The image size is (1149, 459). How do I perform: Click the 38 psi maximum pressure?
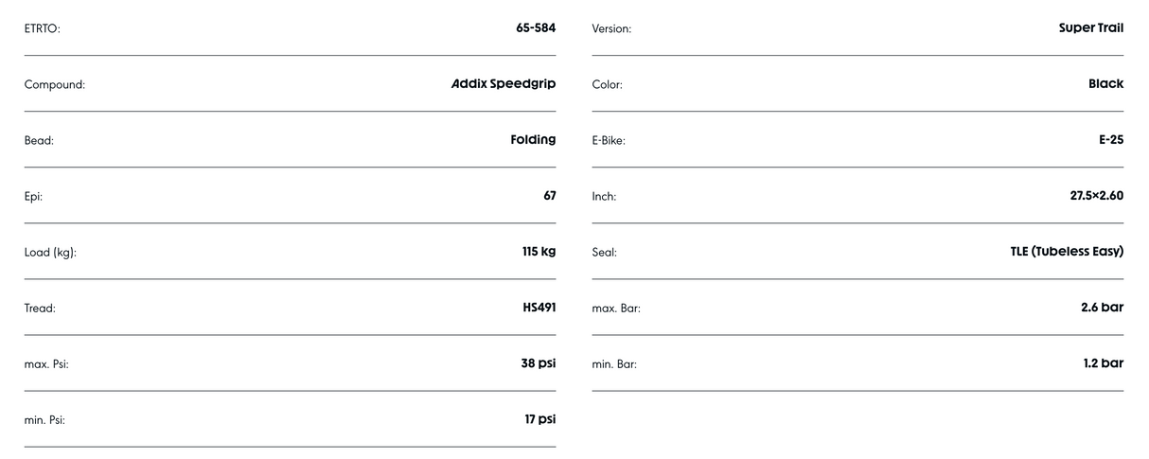tap(539, 363)
